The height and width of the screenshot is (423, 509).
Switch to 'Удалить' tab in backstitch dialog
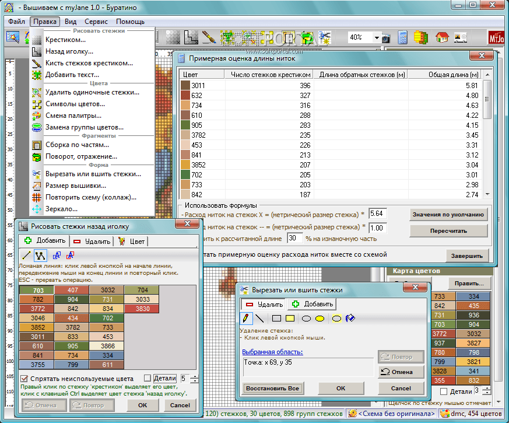[92, 242]
